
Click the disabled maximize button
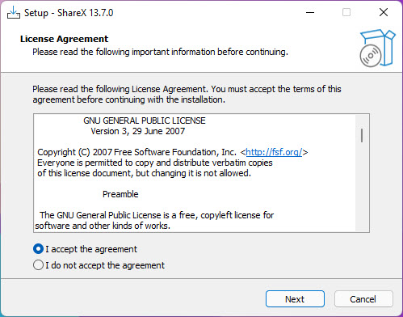(346, 12)
